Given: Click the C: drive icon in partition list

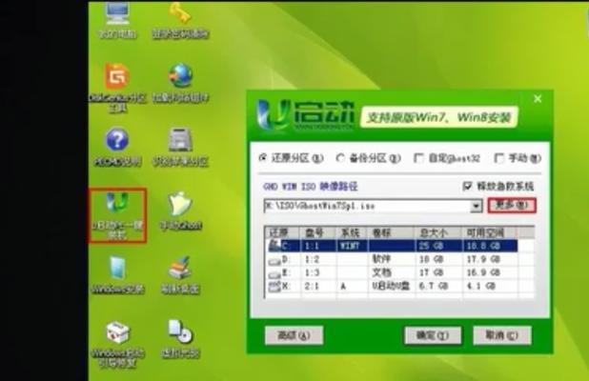Looking at the screenshot, I should coord(275,245).
